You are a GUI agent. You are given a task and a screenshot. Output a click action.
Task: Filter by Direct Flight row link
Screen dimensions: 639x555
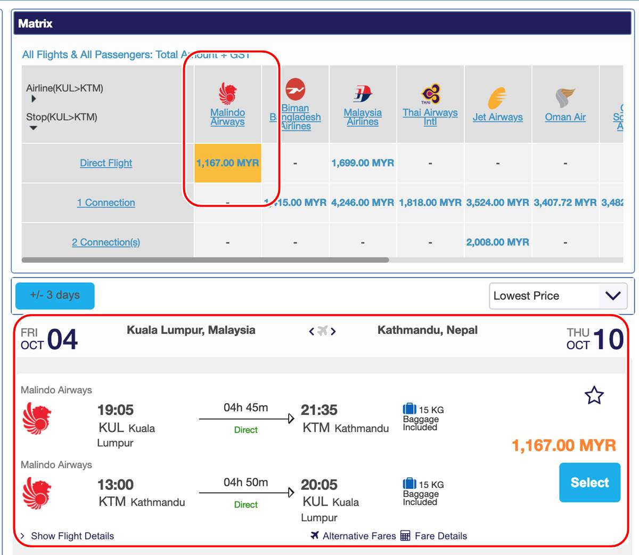point(106,163)
